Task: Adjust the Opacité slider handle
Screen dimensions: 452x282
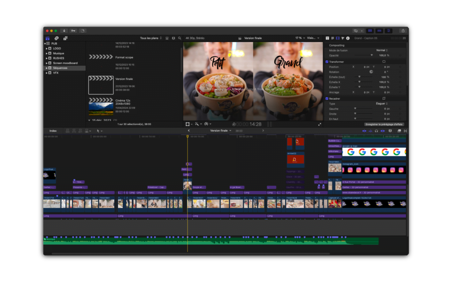Action: pos(372,55)
